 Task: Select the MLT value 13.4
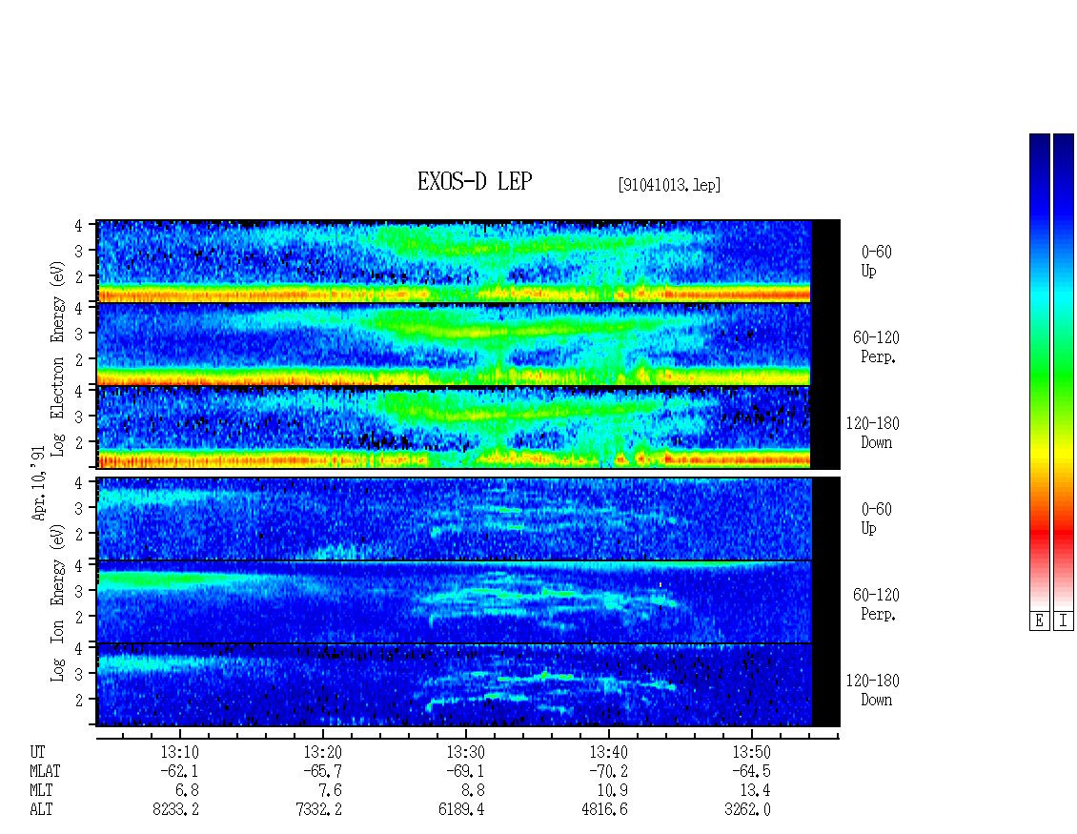755,791
